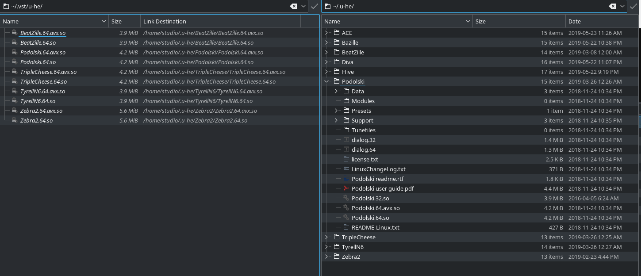Screen dimensions: 641x276
Task: Click the Podolski.64.avx.so library gear icon
Action: (346, 208)
